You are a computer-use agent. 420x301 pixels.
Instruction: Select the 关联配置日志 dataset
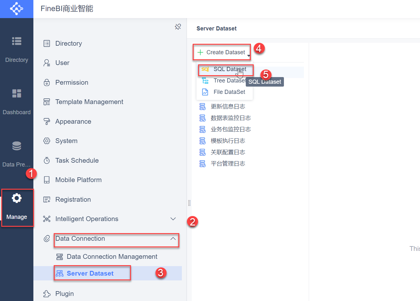[x=228, y=152]
